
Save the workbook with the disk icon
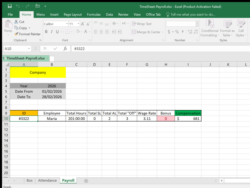[x=10, y=6]
